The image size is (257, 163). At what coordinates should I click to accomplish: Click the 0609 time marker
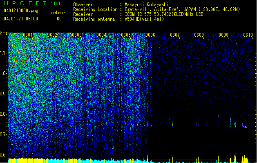pos(223,35)
